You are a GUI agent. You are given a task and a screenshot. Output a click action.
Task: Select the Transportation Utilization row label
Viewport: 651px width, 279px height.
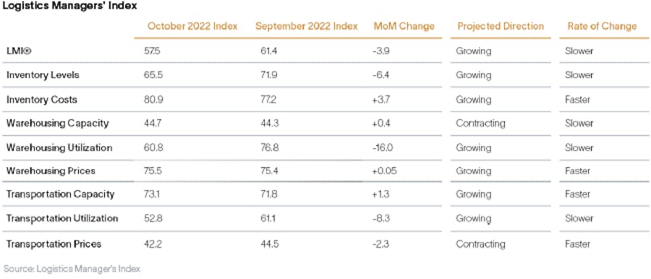(x=62, y=218)
